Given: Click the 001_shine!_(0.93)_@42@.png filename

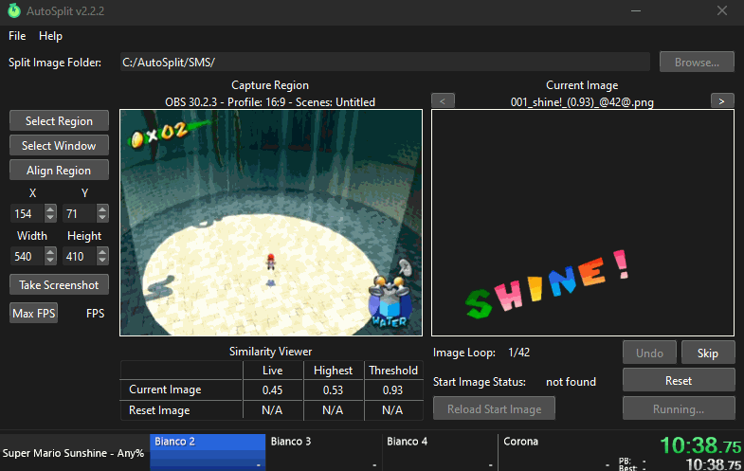Looking at the screenshot, I should click(x=582, y=102).
